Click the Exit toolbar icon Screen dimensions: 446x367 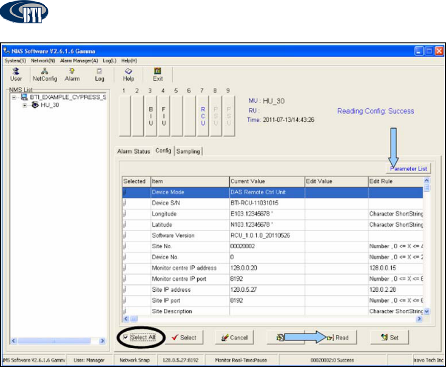pos(158,75)
